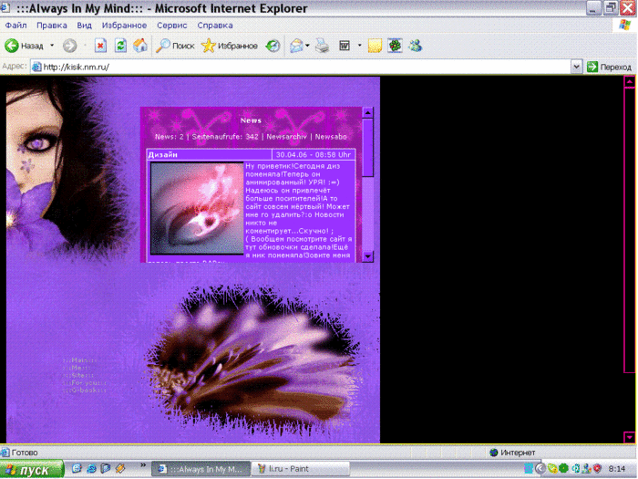
Task: Click the yellow Discuss note icon
Action: [375, 46]
